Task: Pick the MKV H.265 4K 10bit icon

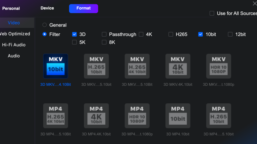Action: pos(137,66)
